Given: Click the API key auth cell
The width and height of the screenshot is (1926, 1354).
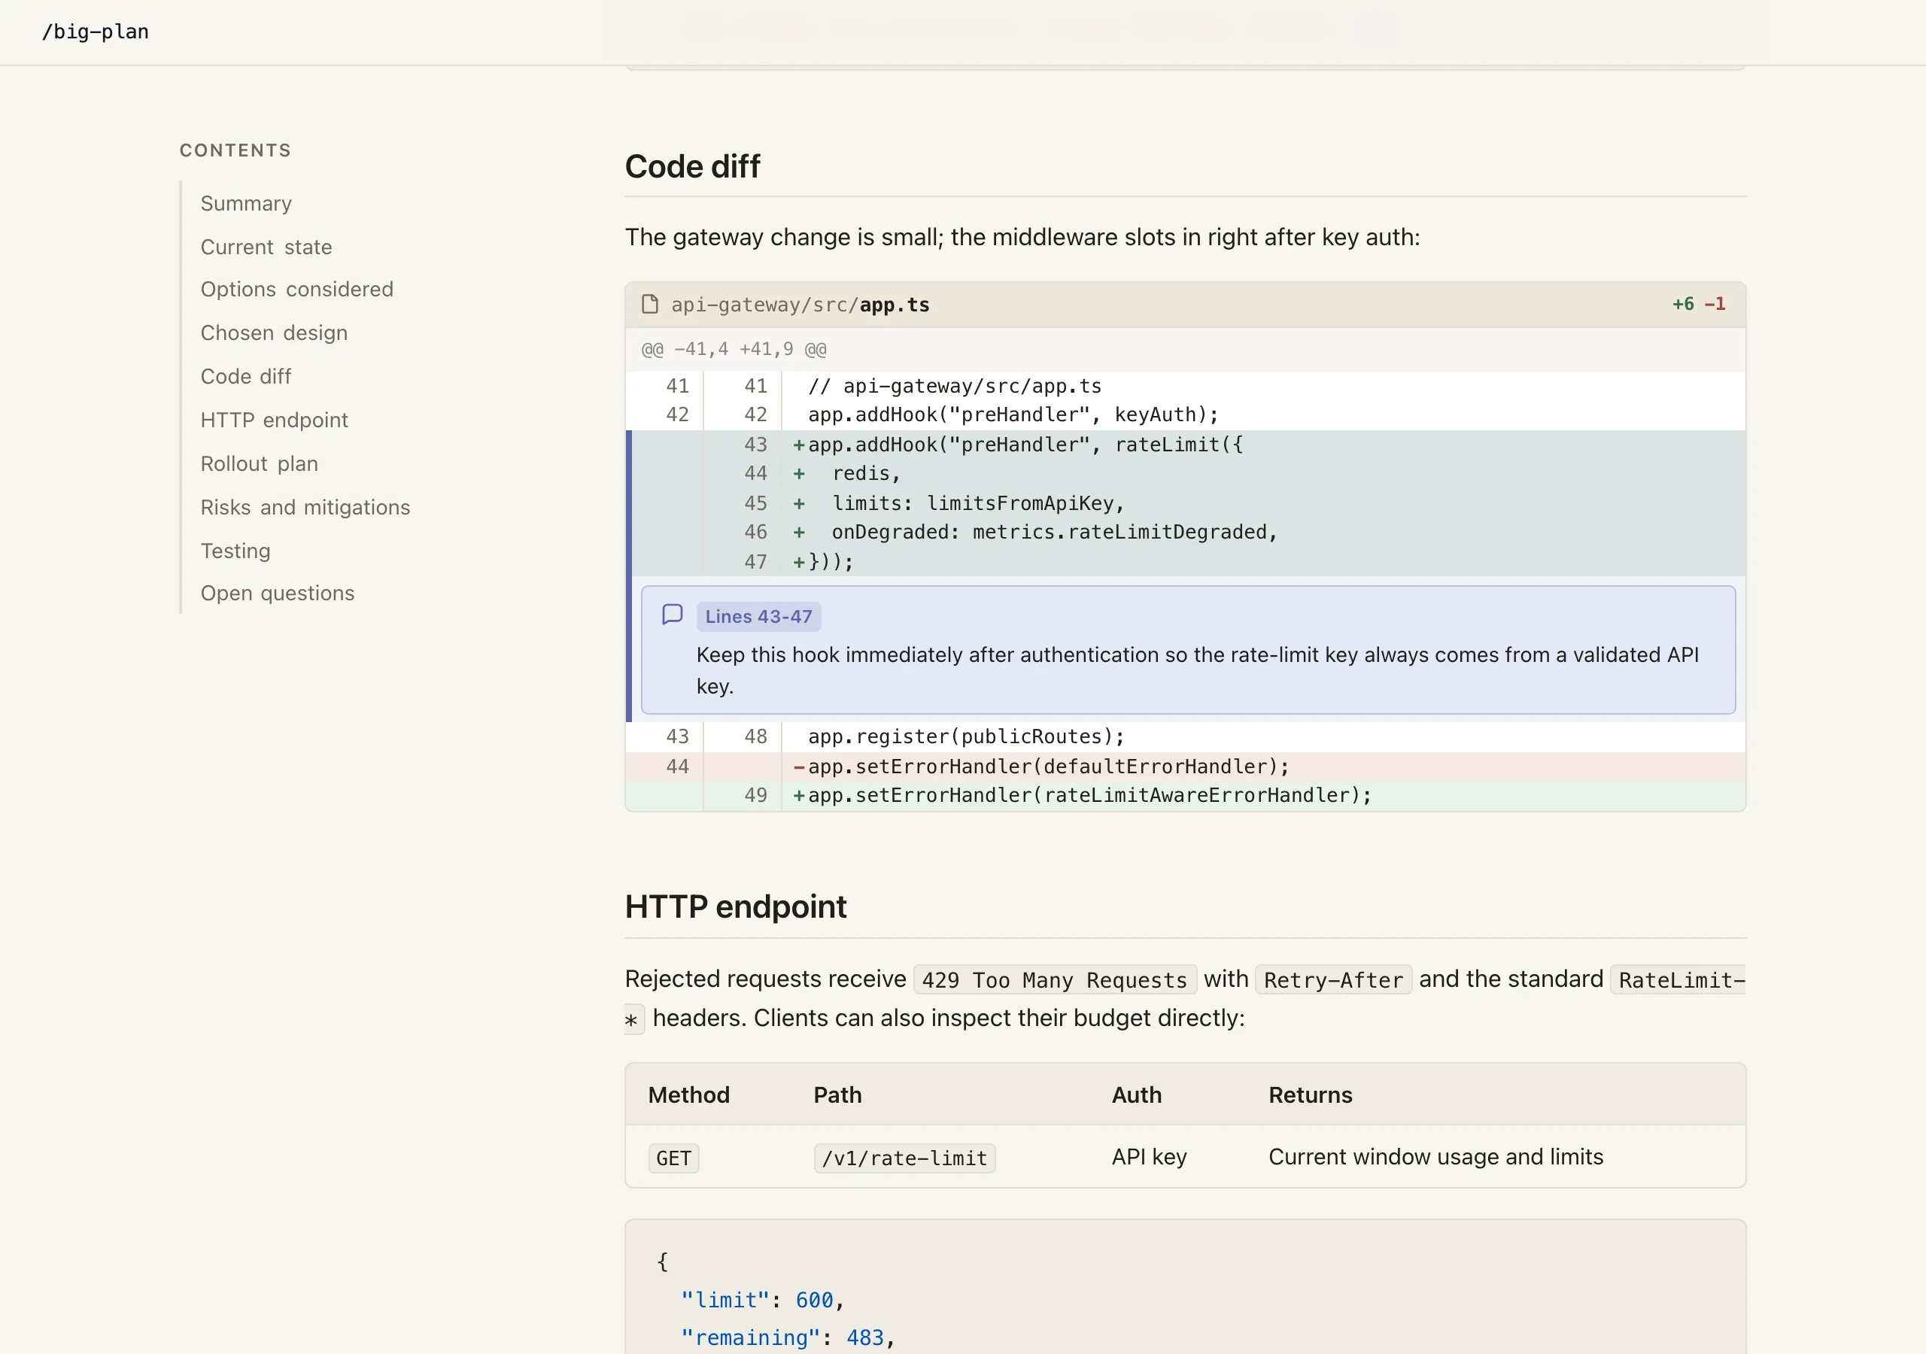Looking at the screenshot, I should [x=1150, y=1157].
